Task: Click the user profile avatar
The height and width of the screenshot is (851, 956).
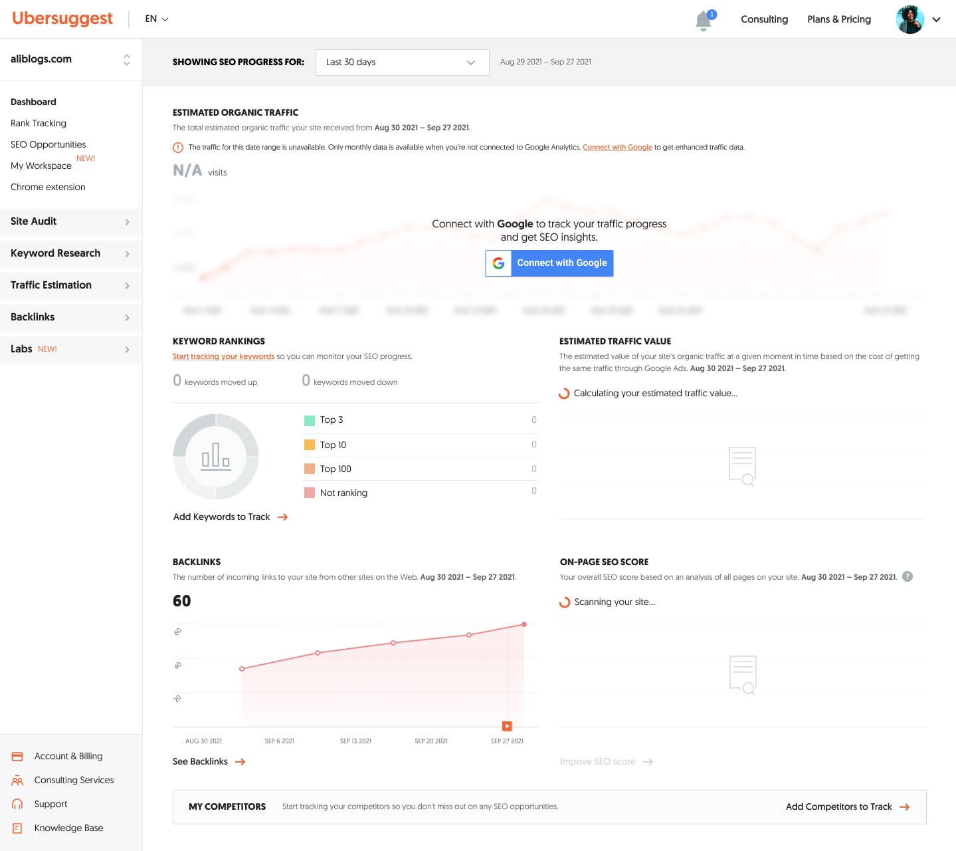Action: point(909,19)
